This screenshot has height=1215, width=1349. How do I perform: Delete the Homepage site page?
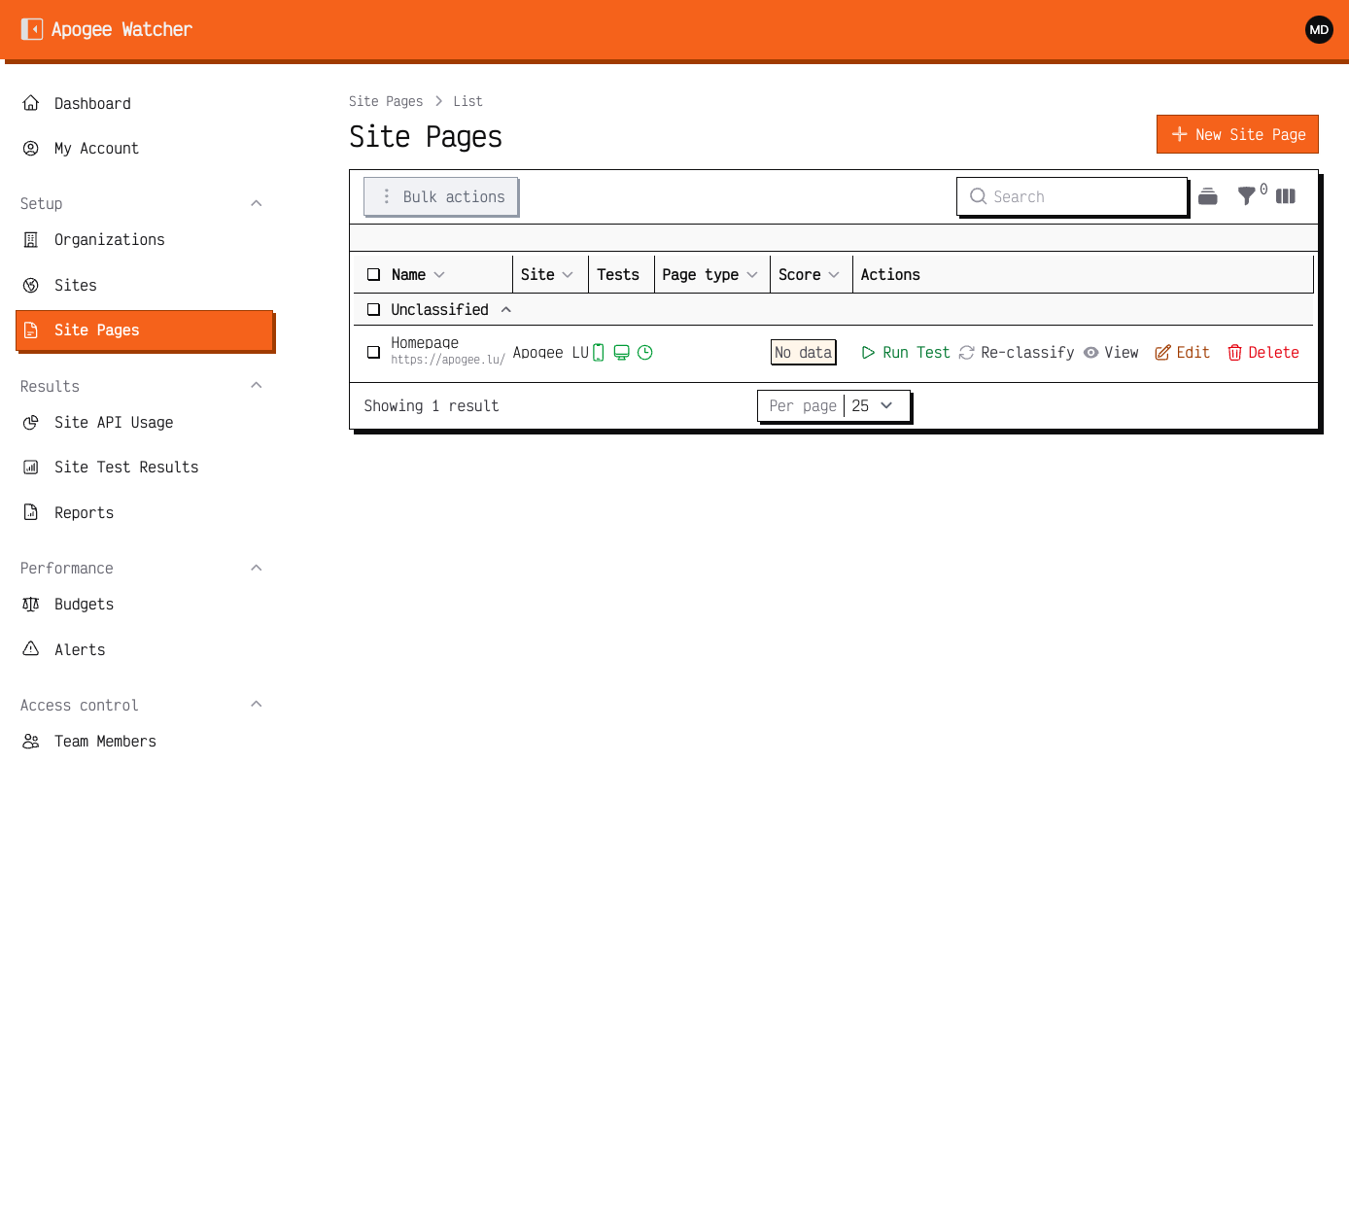(x=1263, y=353)
